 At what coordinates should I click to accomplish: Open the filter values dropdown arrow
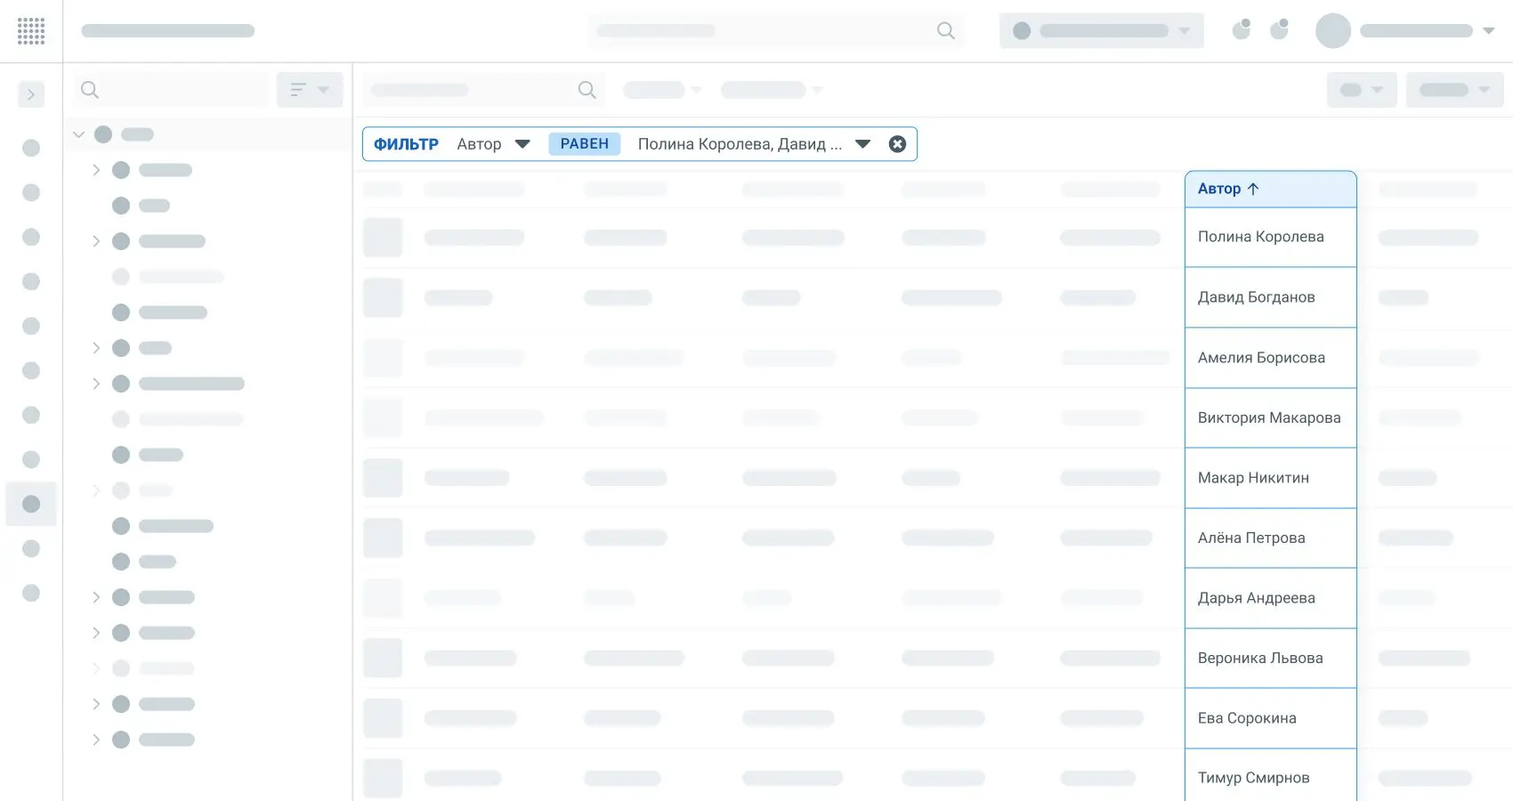862,144
